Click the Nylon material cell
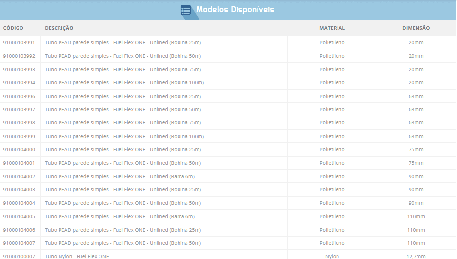This screenshot has width=457, height=259. tap(332, 256)
